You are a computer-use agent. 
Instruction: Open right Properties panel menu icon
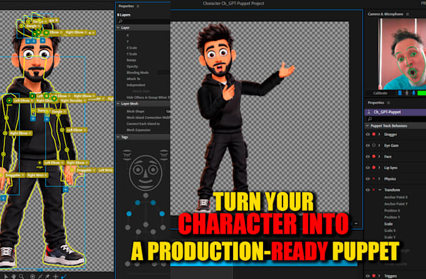coord(388,103)
